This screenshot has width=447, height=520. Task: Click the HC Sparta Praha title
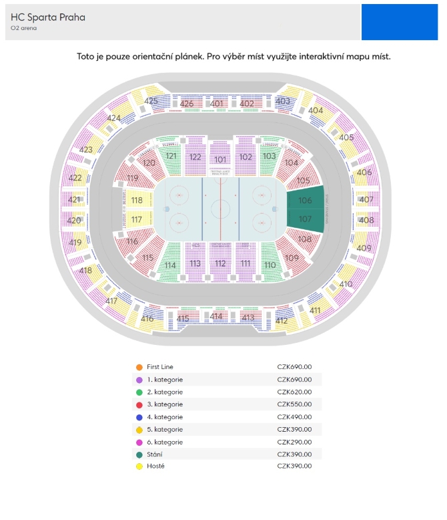click(48, 17)
